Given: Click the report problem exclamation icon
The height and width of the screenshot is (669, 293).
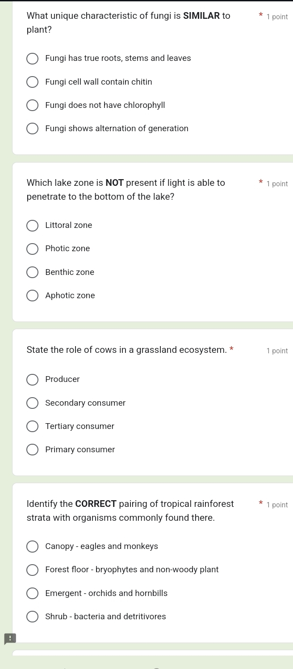Looking at the screenshot, I should (x=10, y=639).
